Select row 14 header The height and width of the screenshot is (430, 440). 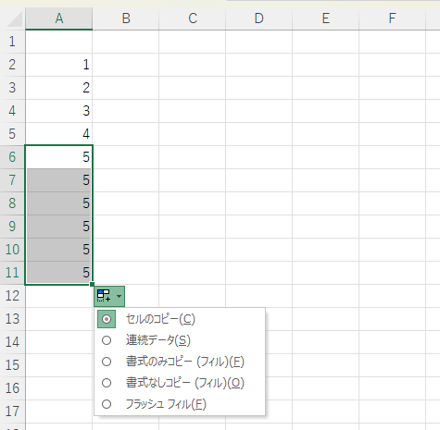[x=12, y=342]
